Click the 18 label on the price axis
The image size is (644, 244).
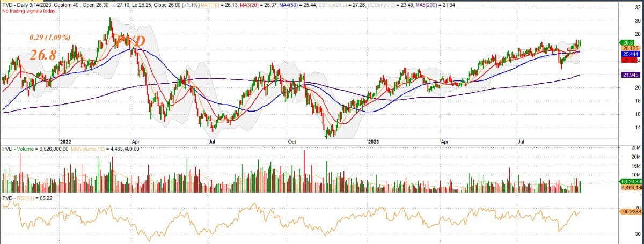[x=636, y=101]
